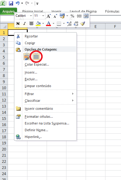Open Customize Quick Access Toolbar dropdown

pos(37,4)
